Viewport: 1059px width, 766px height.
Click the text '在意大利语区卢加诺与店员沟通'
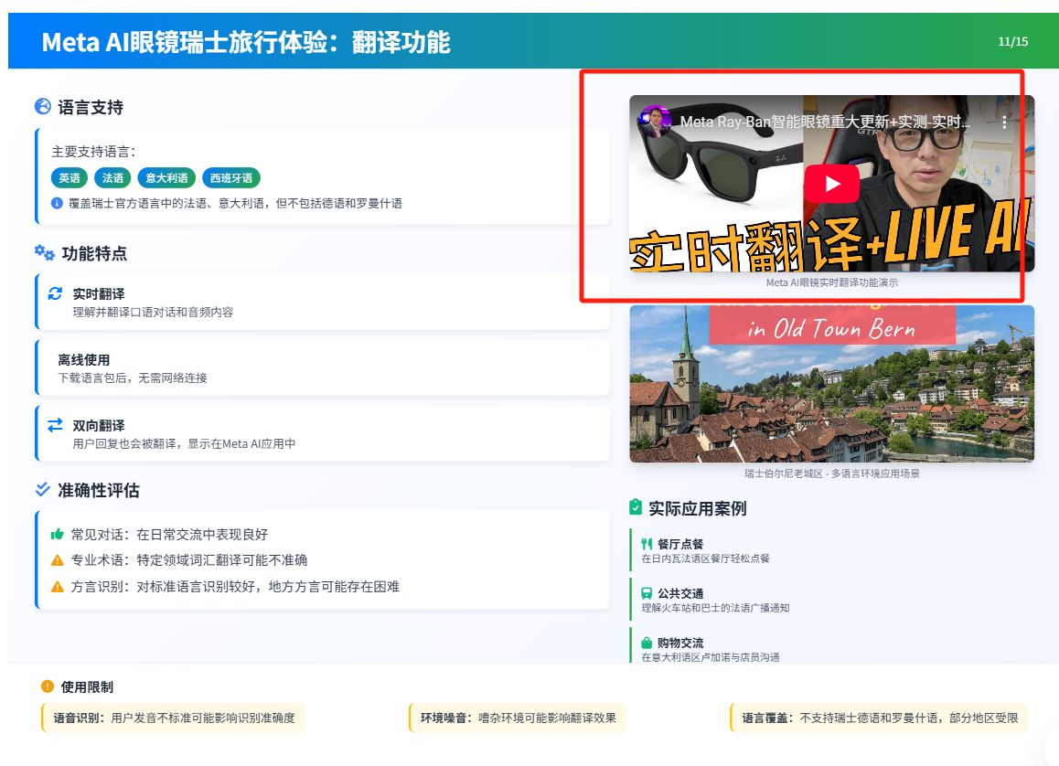(x=711, y=657)
